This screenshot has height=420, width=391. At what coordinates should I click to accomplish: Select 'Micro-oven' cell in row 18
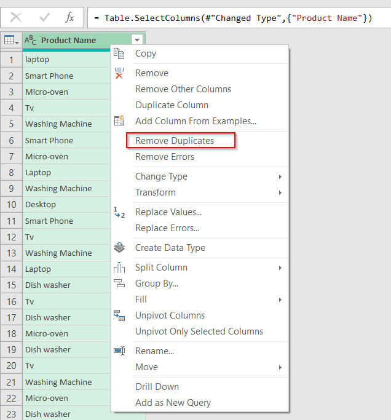tap(66, 334)
